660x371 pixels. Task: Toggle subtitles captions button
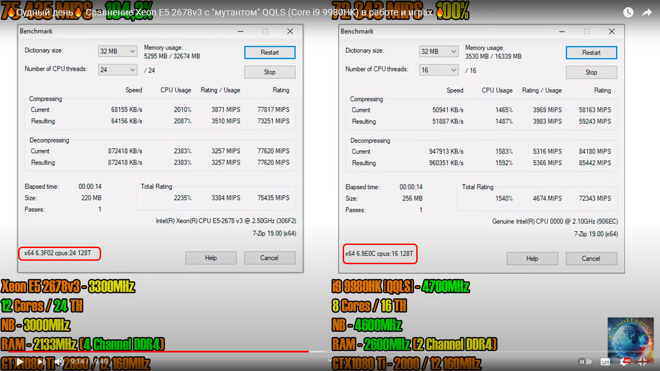click(x=605, y=361)
